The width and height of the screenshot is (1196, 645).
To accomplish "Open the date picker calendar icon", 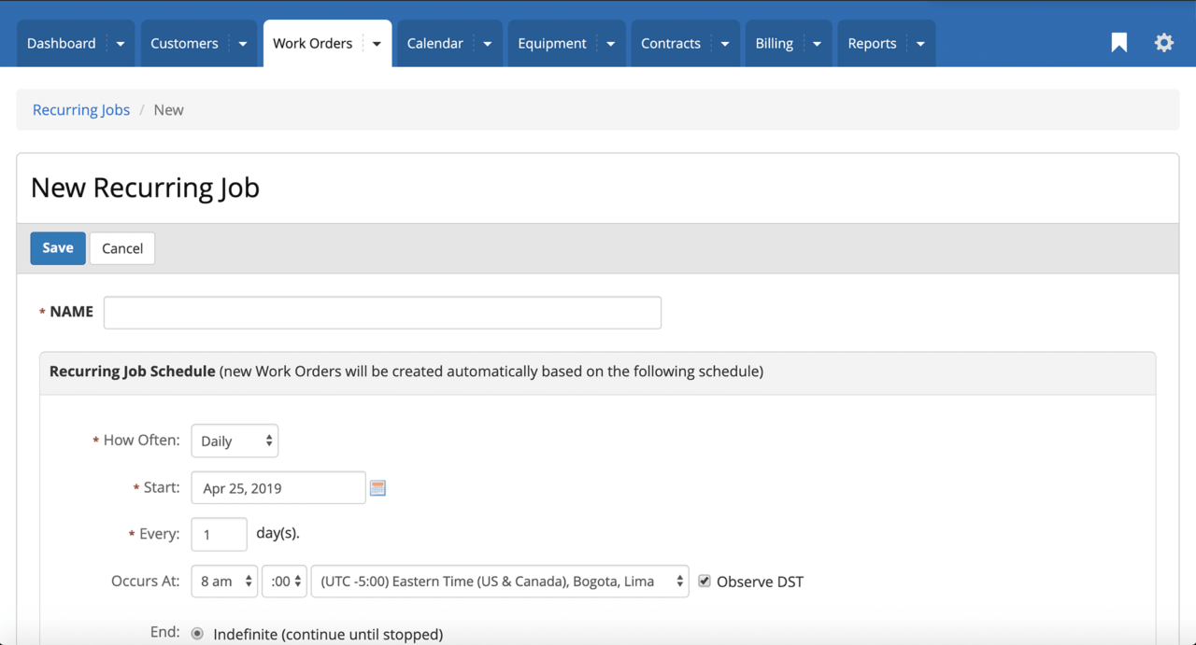I will [377, 486].
